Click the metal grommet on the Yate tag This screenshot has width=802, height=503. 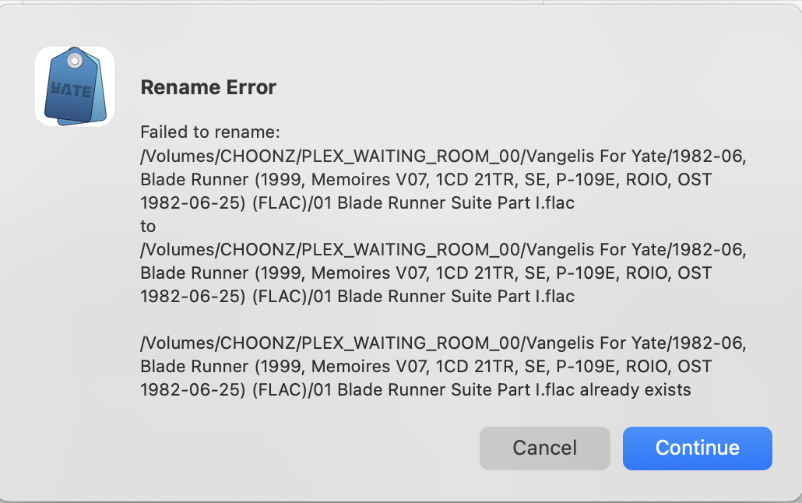click(x=74, y=60)
